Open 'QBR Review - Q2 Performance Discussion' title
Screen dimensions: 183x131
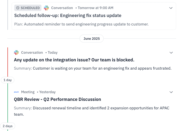pyautogui.click(x=58, y=99)
